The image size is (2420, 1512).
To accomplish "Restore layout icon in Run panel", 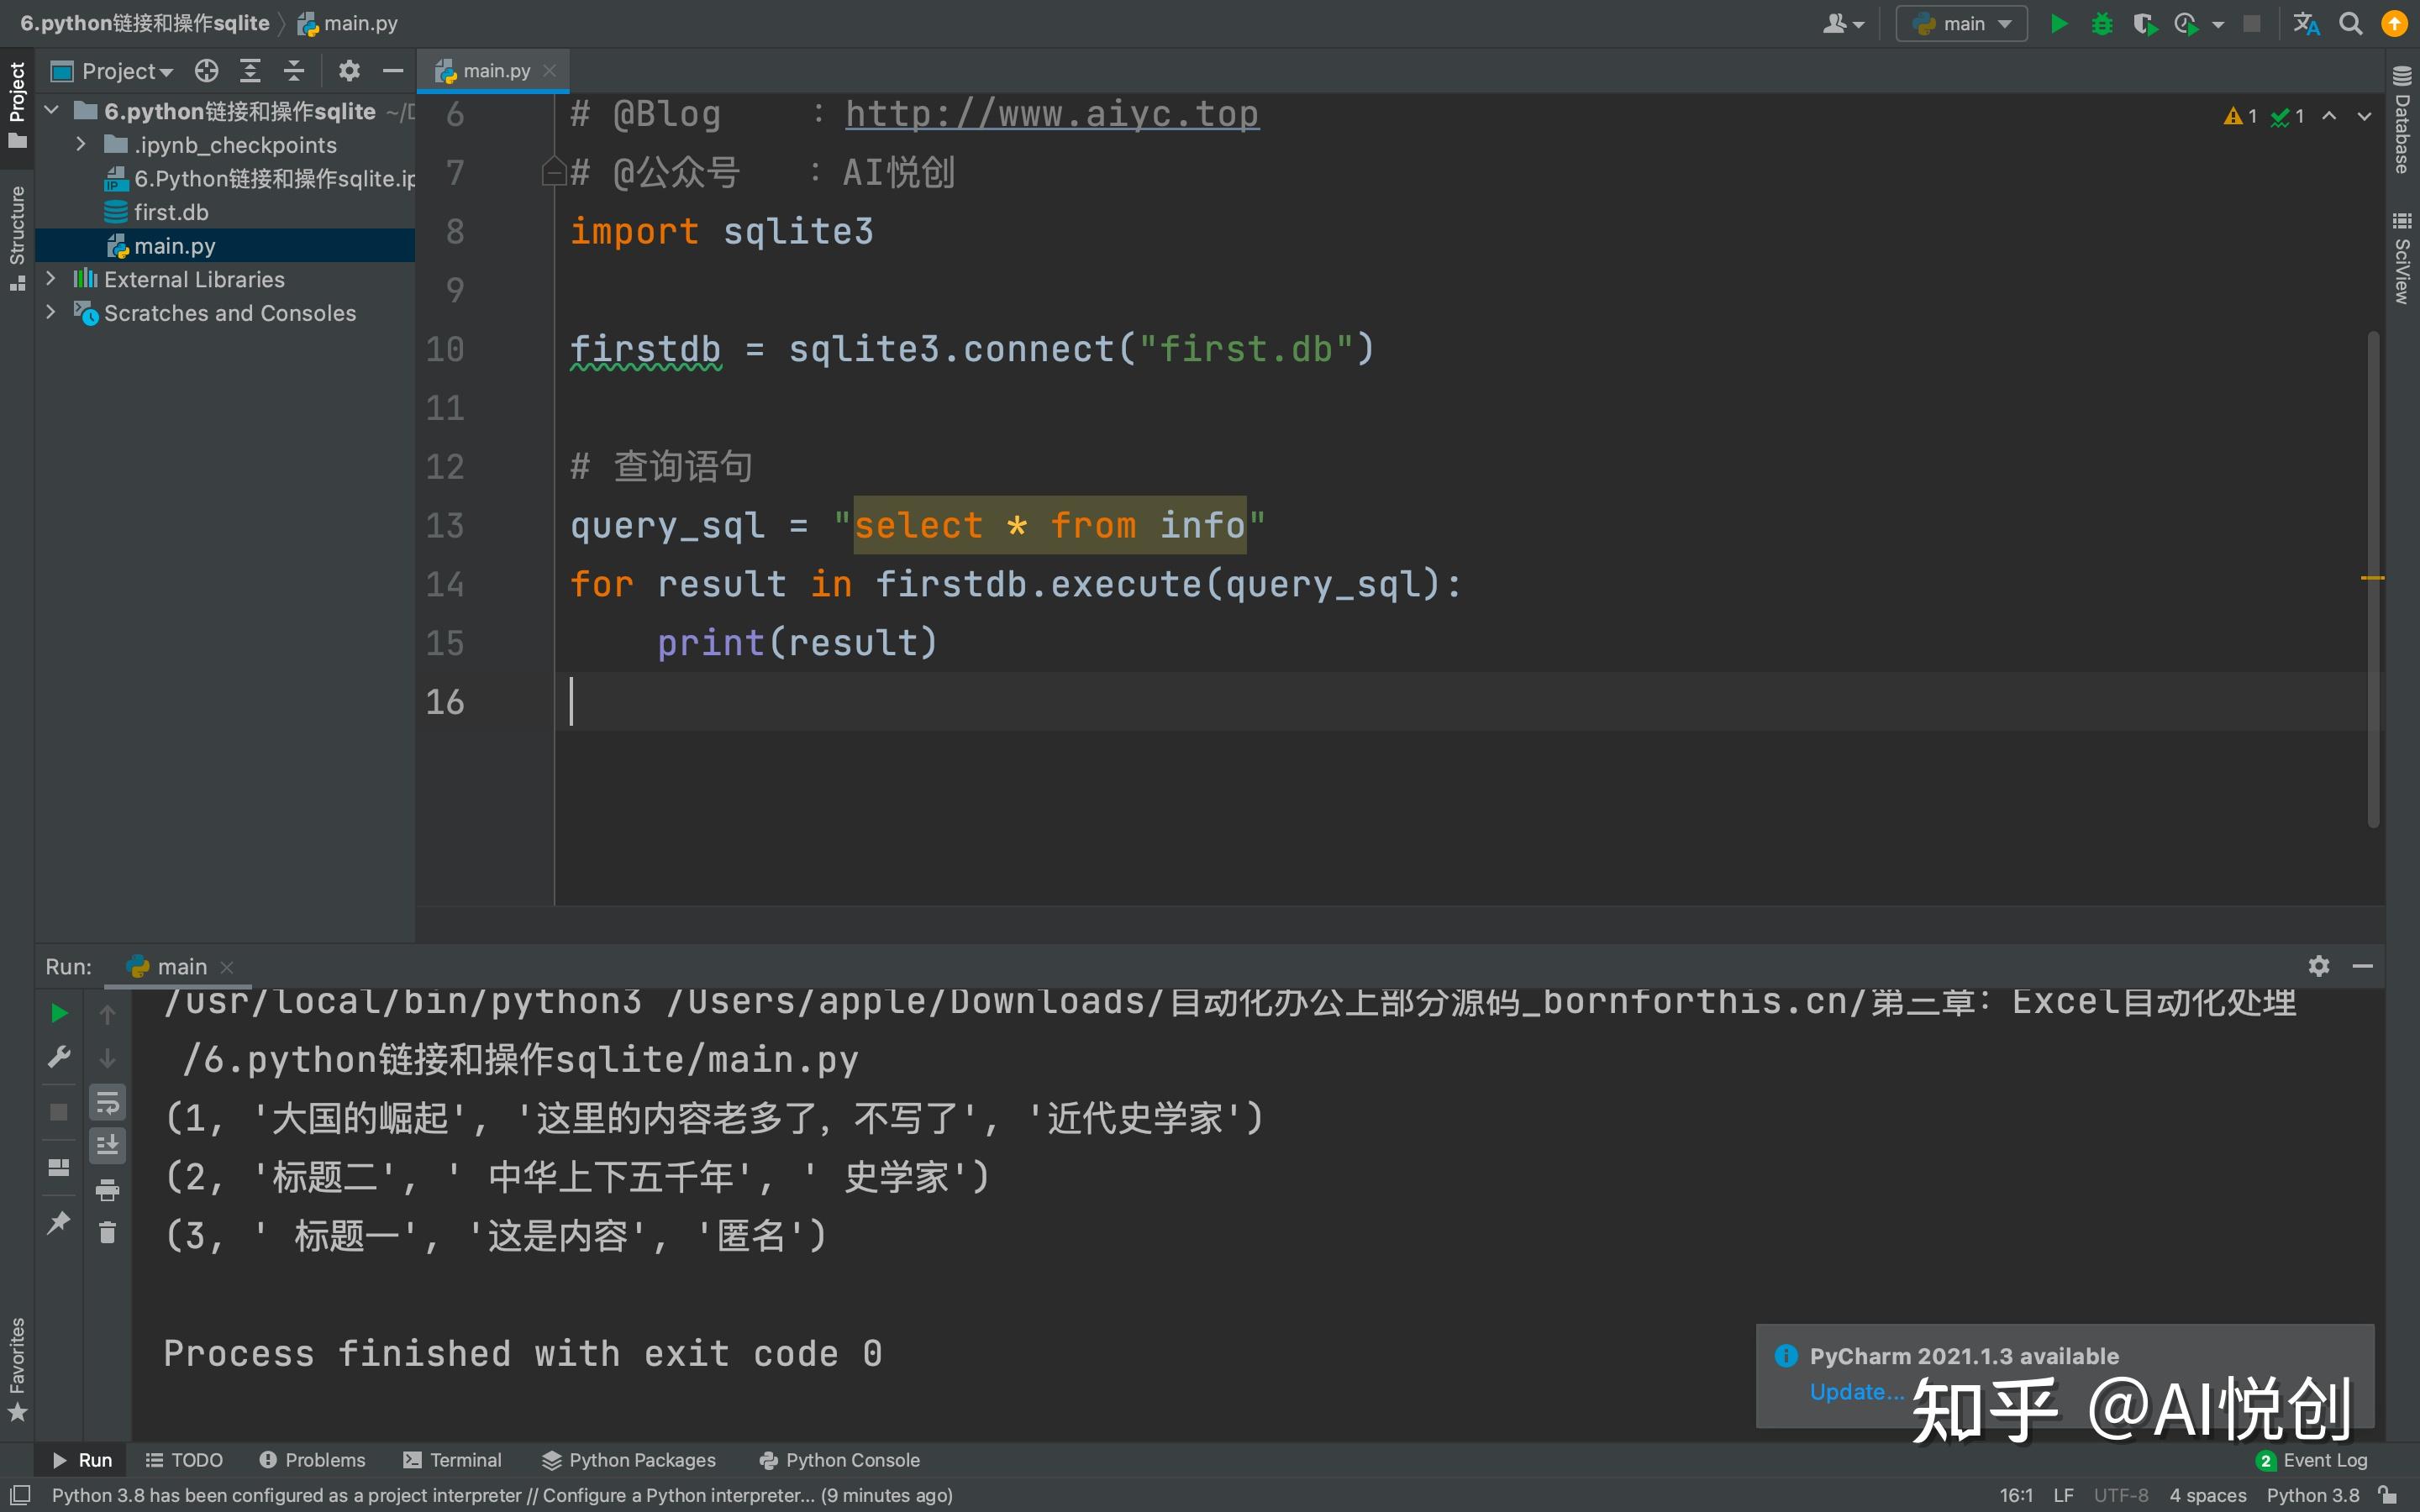I will [x=59, y=1167].
